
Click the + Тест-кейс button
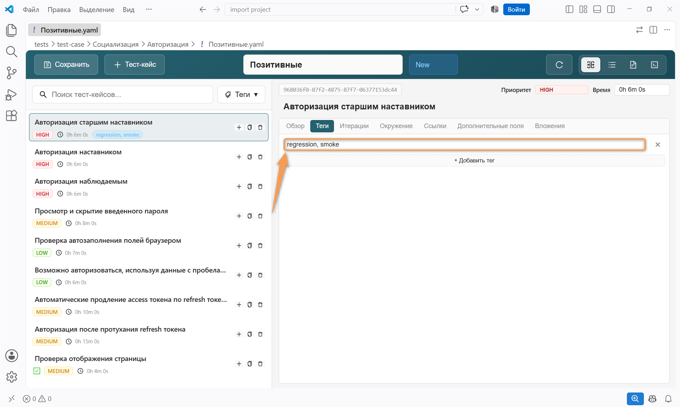pos(135,65)
